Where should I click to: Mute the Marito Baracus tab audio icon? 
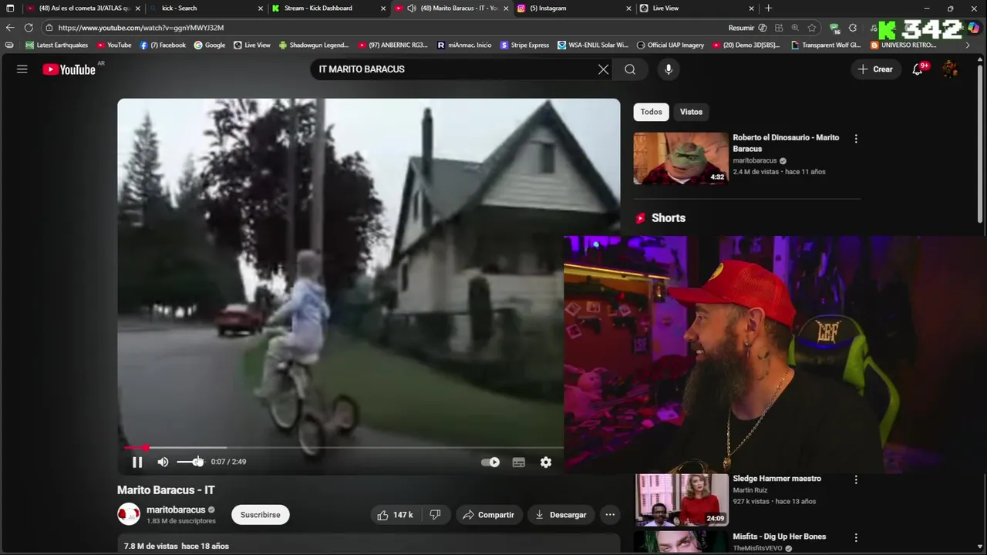click(411, 8)
